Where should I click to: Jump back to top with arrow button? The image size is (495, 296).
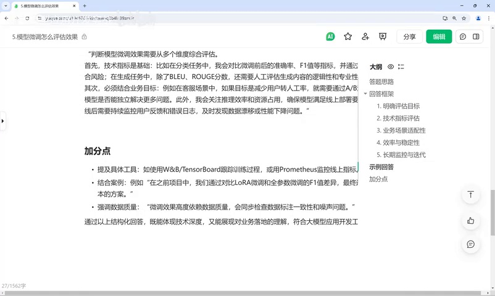coord(471,195)
